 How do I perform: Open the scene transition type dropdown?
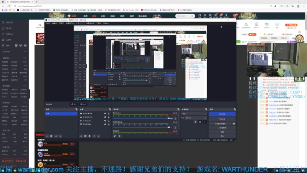pos(194,113)
